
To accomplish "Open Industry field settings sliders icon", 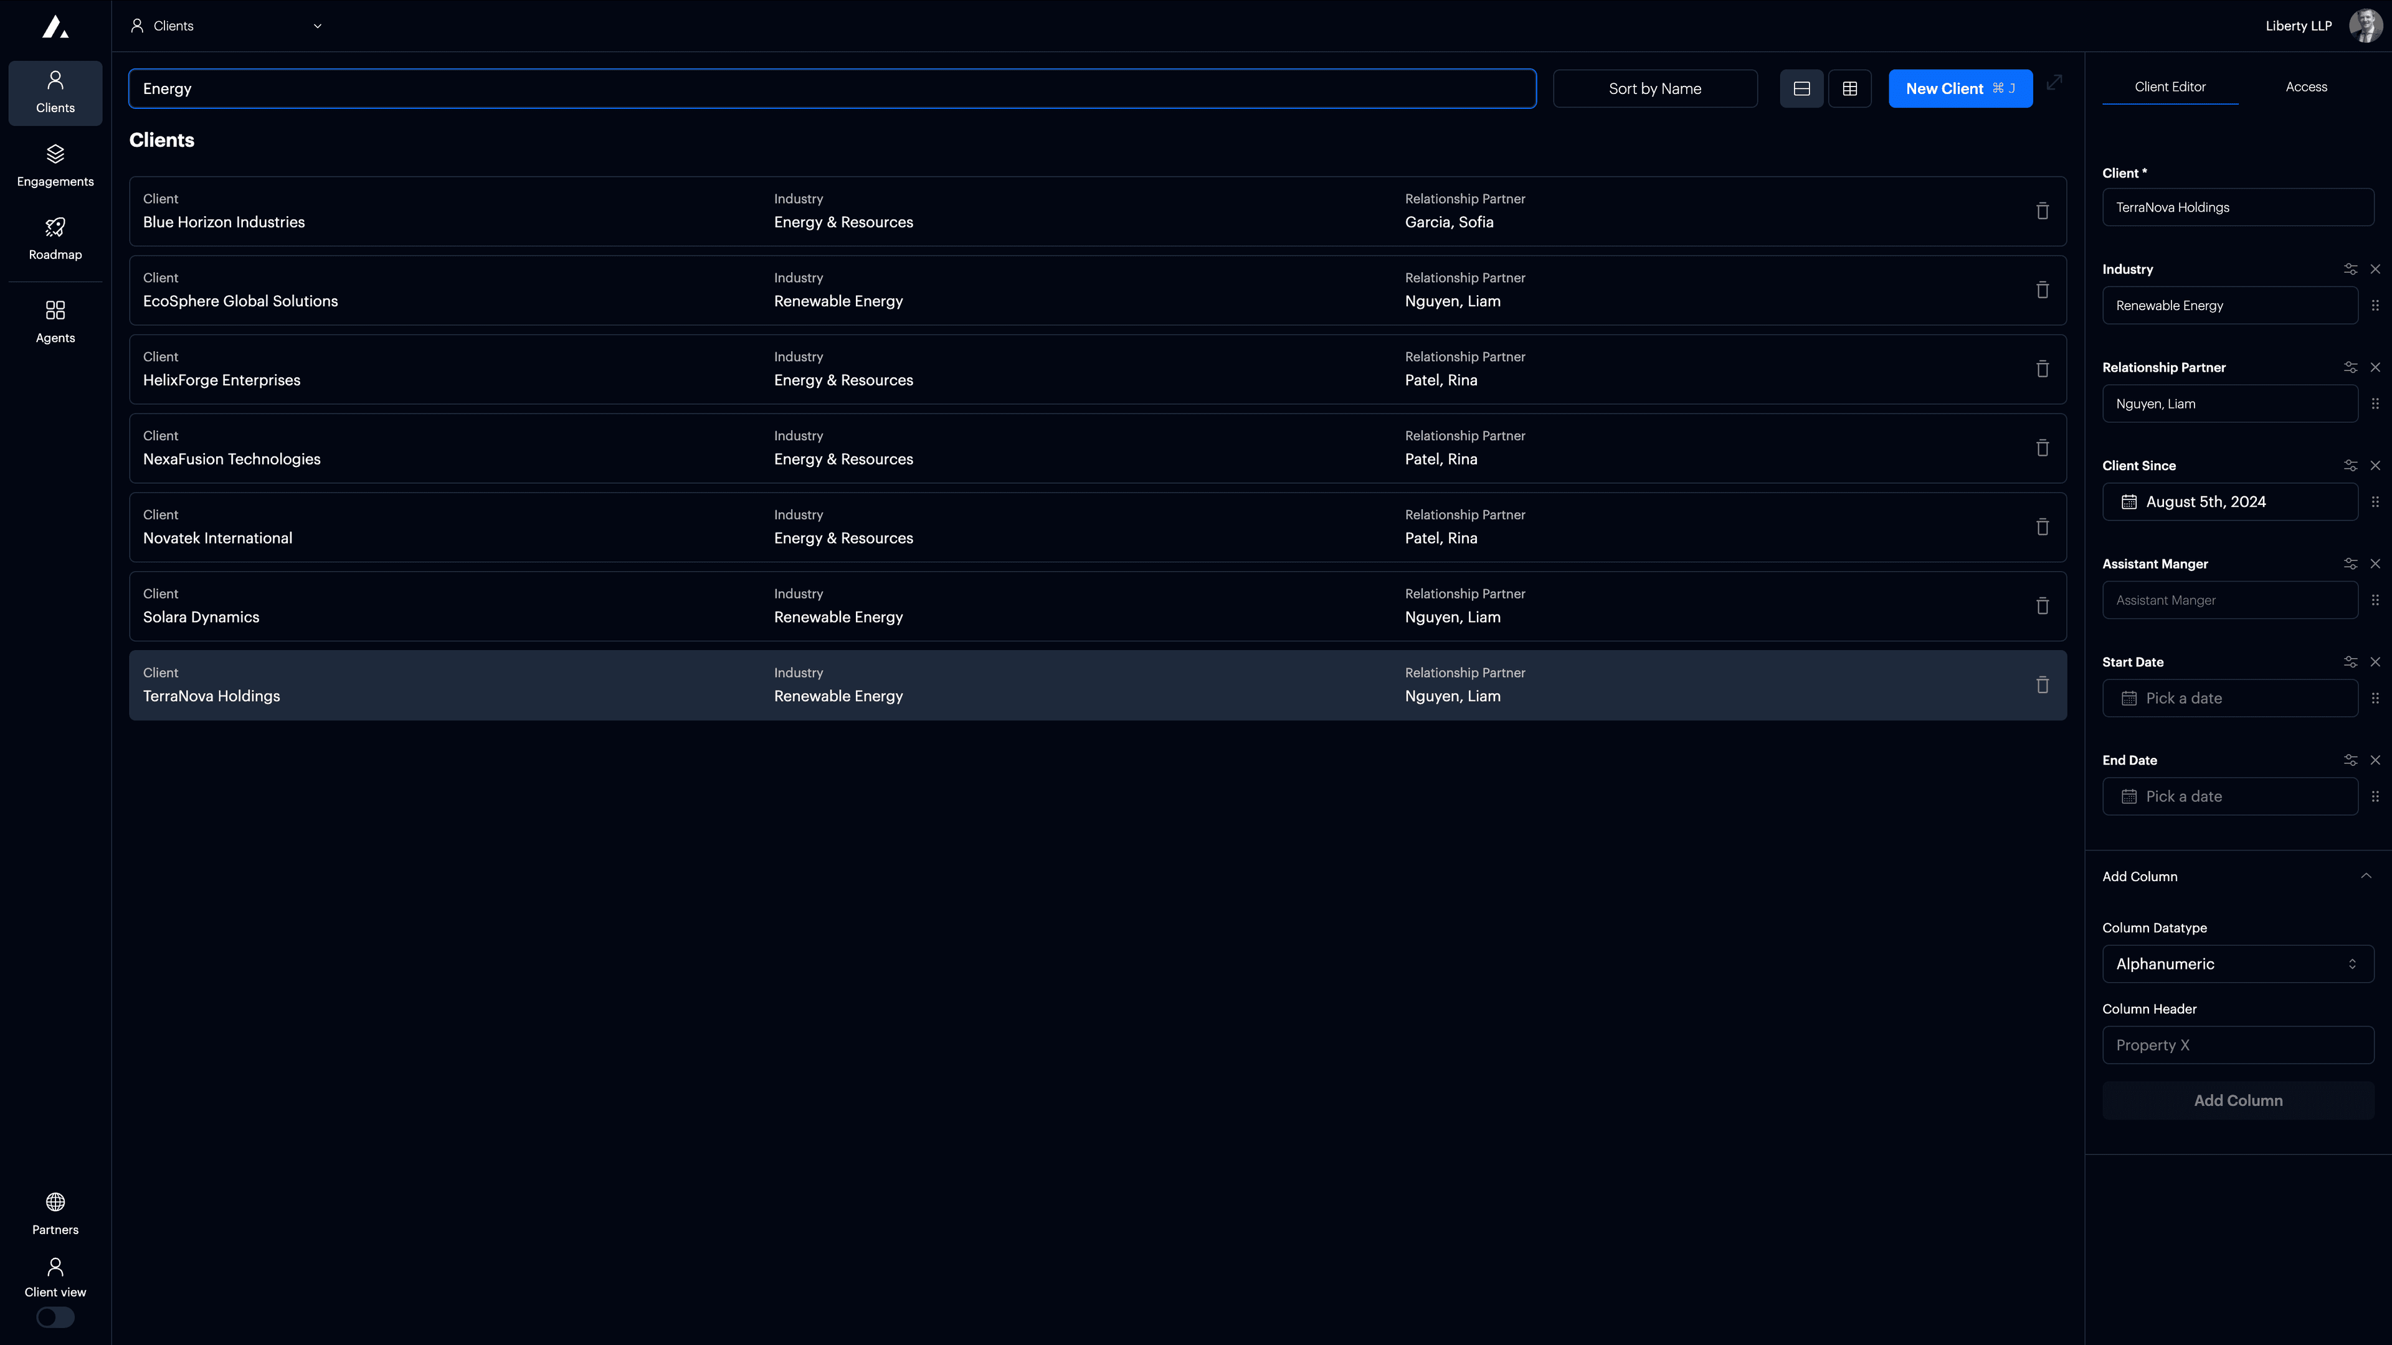I will 2349,269.
